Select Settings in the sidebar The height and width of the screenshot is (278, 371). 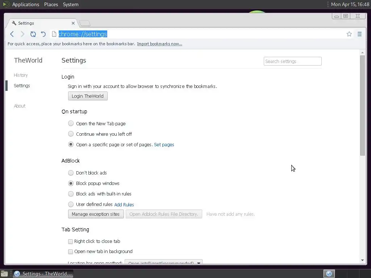22,85
